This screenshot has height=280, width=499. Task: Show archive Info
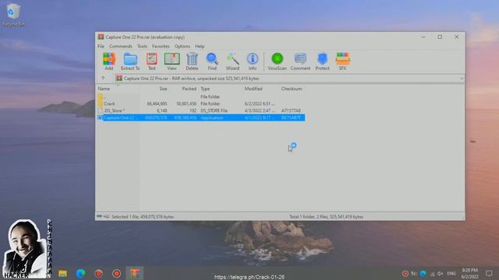coord(253,61)
